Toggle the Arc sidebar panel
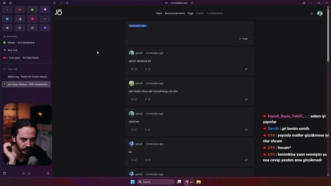The width and height of the screenshot is (331, 186). tap(10, 3)
